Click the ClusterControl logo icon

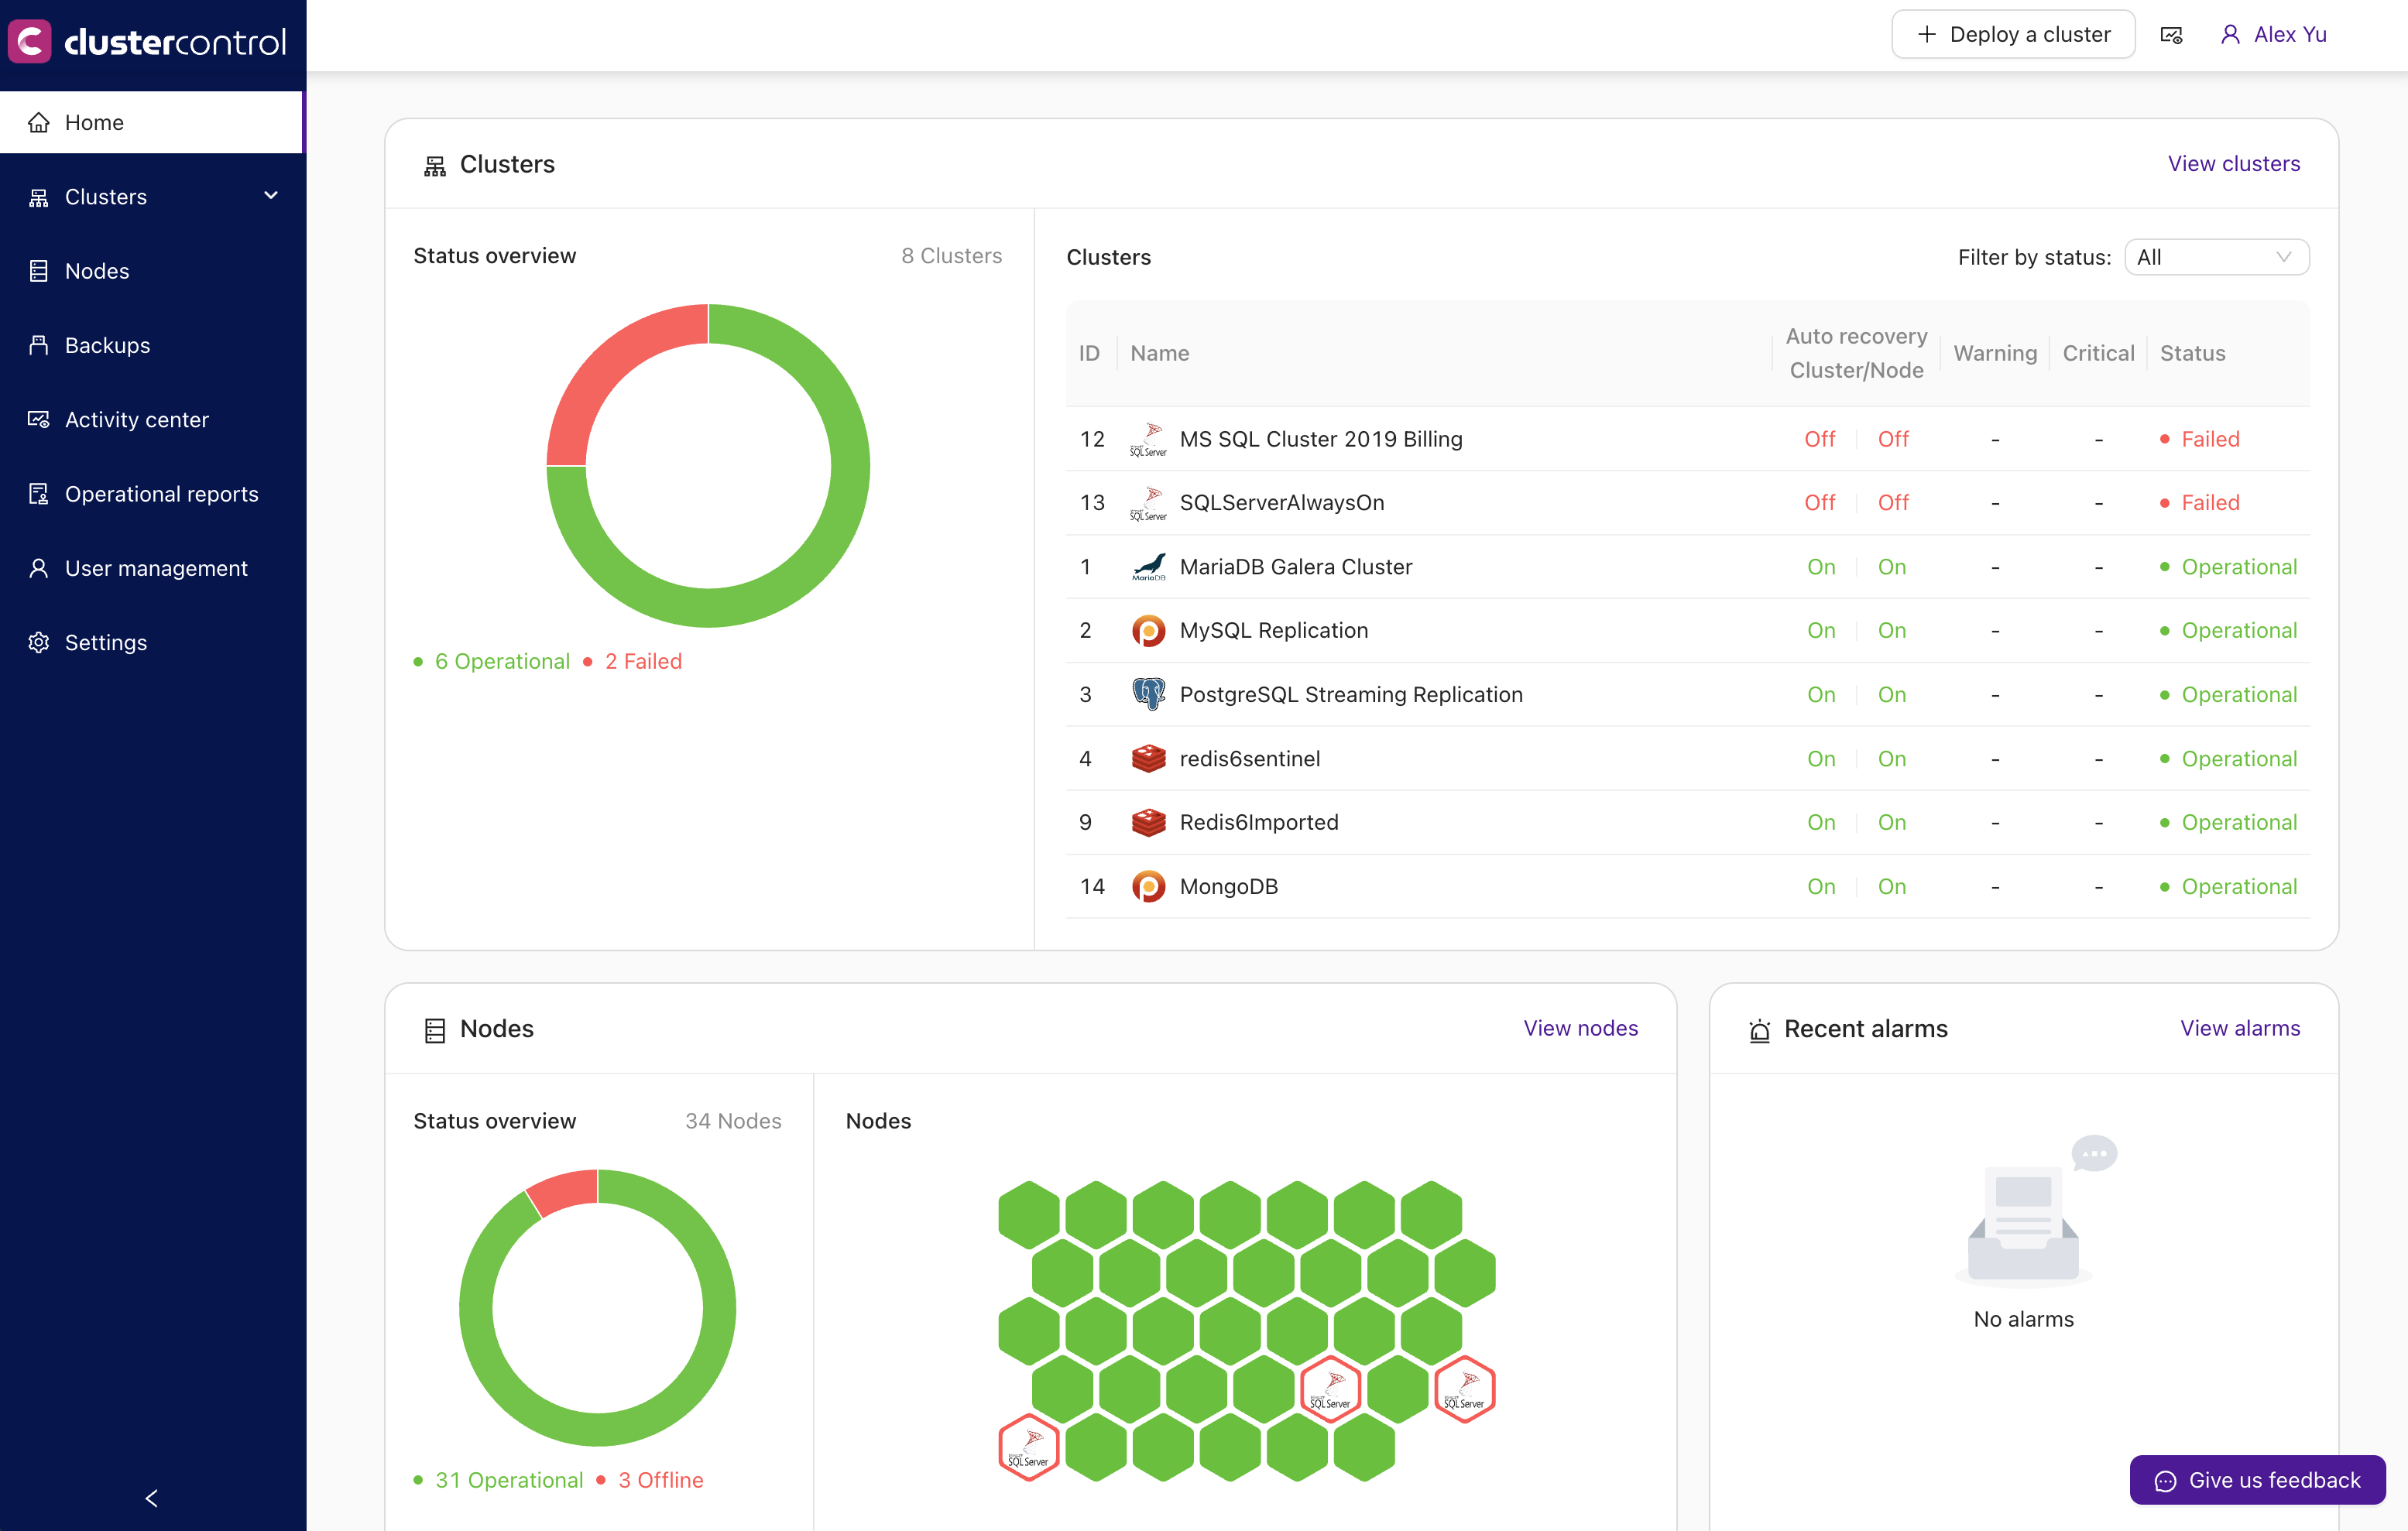point(29,40)
